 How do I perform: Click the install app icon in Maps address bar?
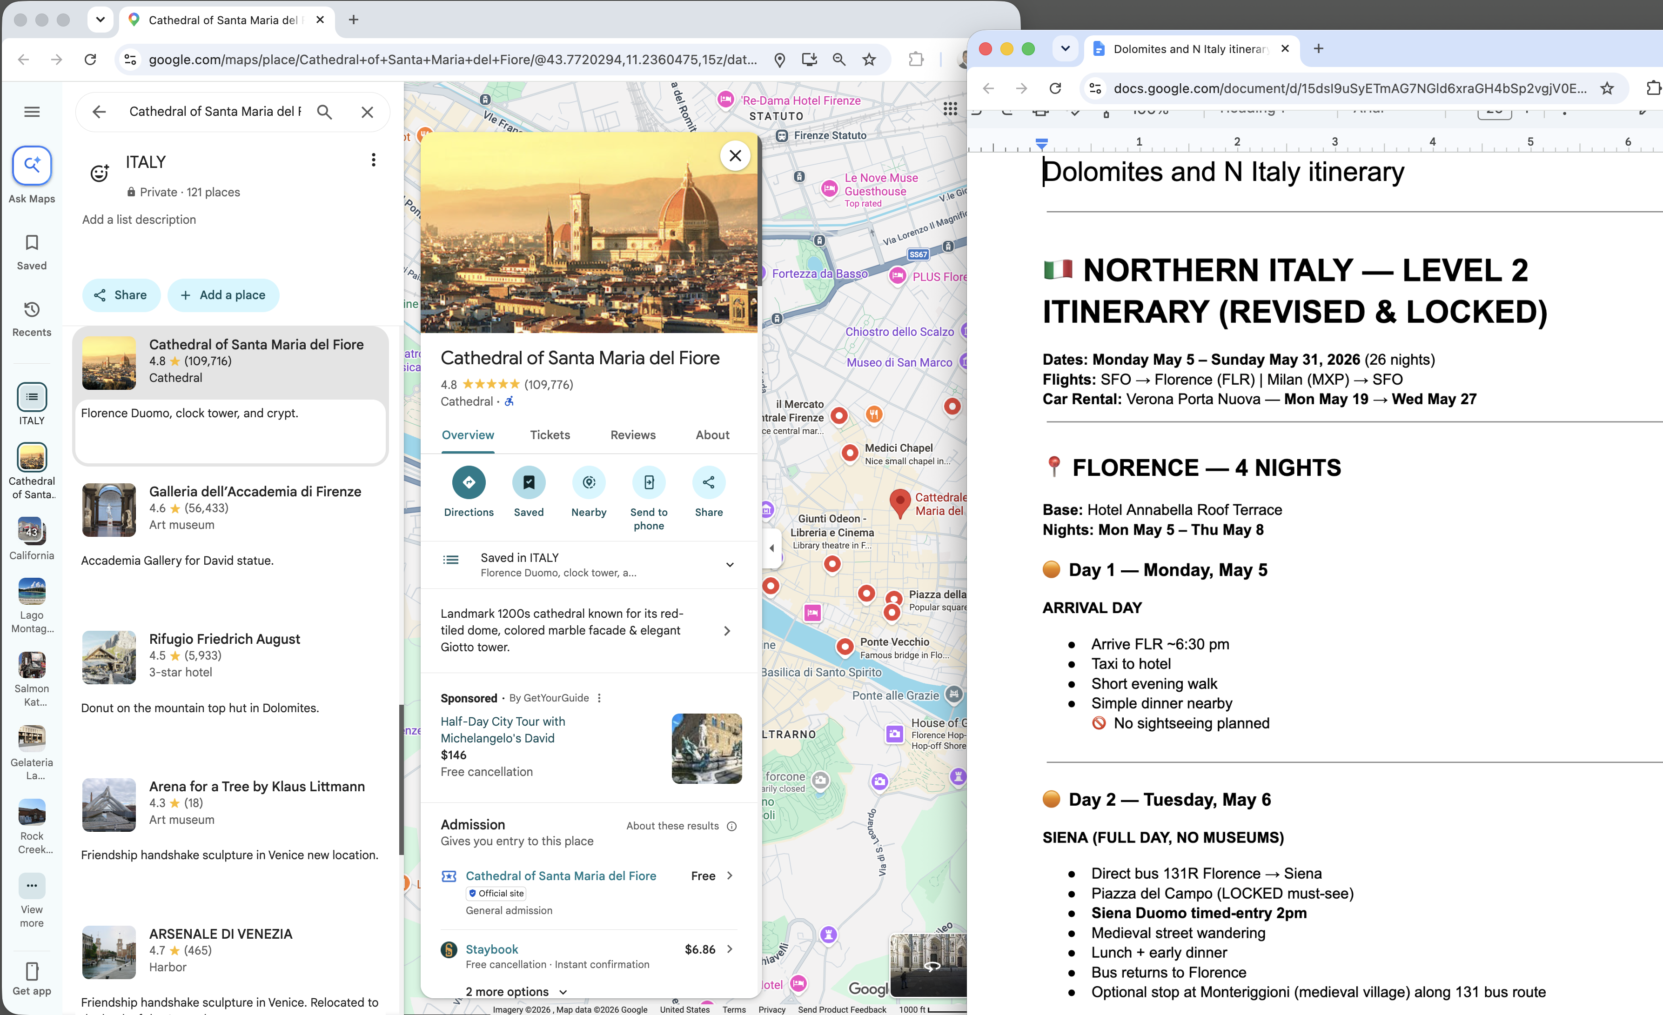[809, 60]
